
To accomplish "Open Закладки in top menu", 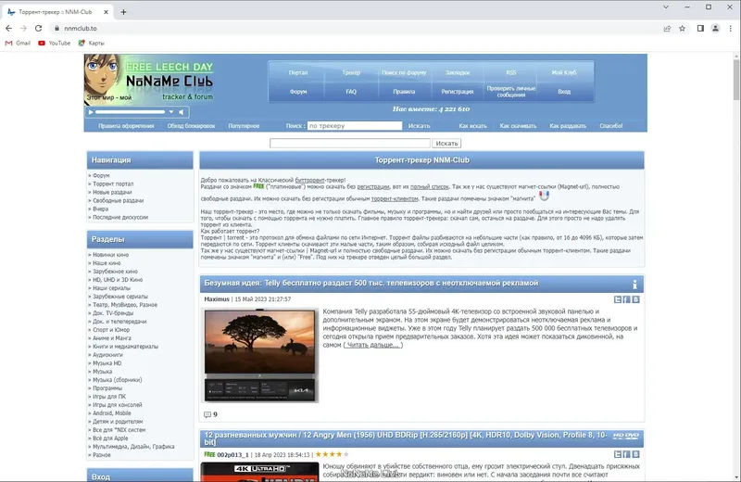I will (x=458, y=73).
